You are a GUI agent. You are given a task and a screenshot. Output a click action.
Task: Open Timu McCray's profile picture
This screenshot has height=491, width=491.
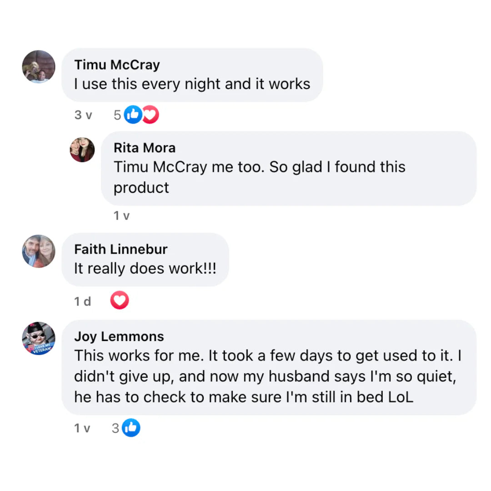[x=39, y=66]
